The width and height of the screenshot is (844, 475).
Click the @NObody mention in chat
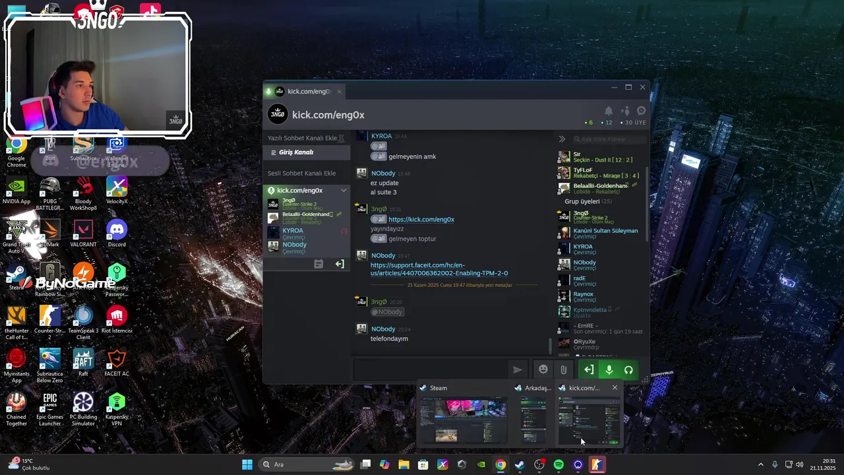(x=387, y=312)
